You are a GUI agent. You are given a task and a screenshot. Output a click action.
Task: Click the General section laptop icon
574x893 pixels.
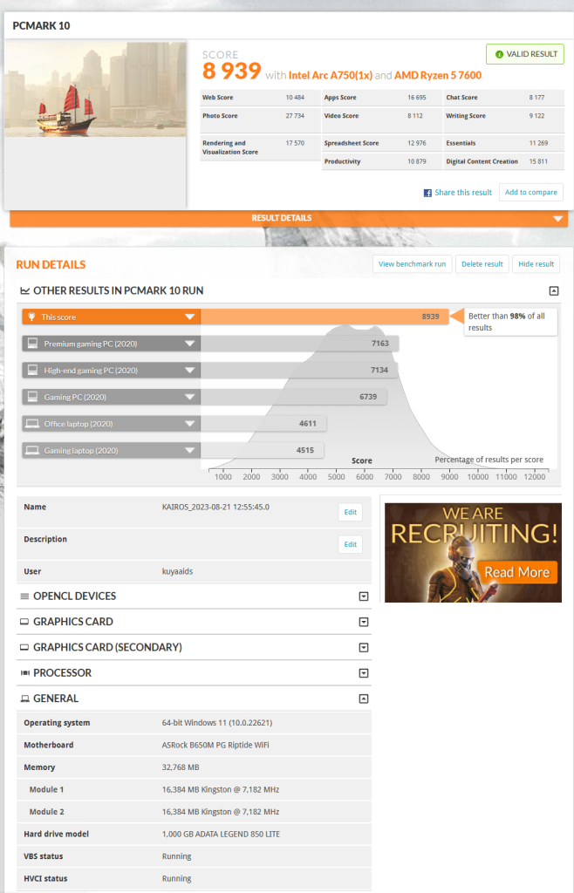25,699
